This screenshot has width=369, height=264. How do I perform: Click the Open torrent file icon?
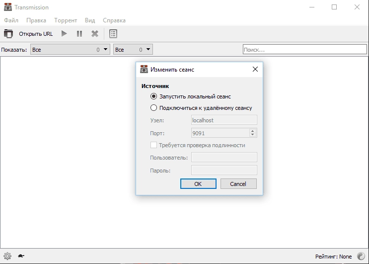pyautogui.click(x=8, y=34)
